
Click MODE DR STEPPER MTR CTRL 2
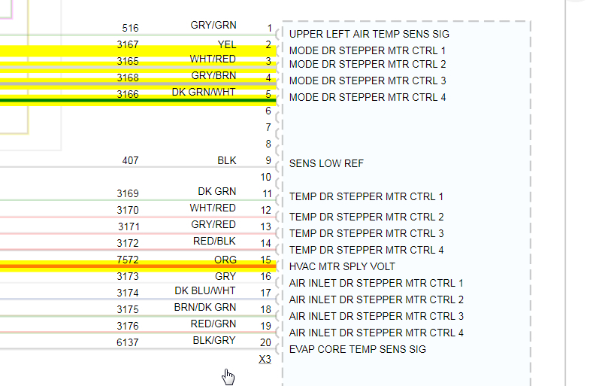click(x=368, y=65)
